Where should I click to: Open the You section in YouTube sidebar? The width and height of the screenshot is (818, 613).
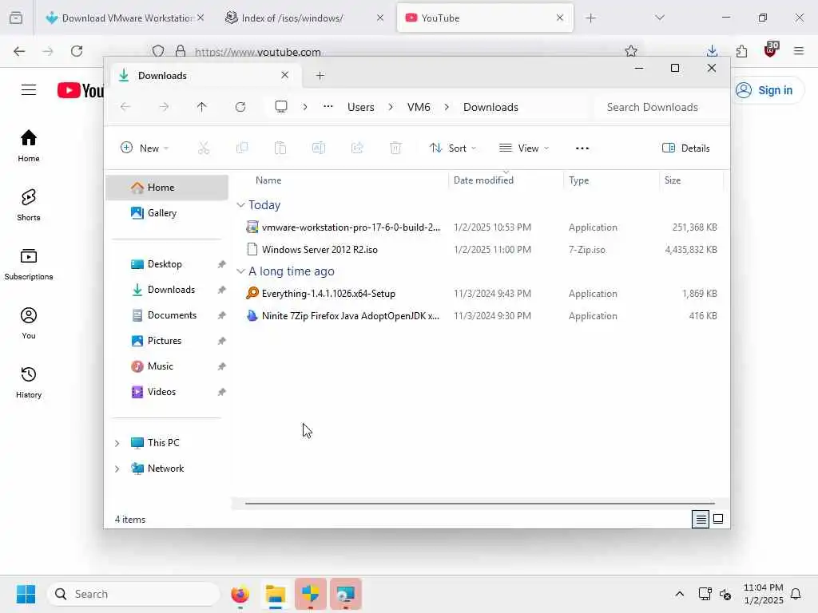(x=29, y=323)
